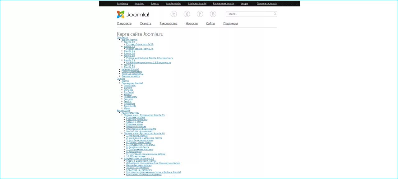Open the Twitter social icon
This screenshot has width=398, height=179.
tap(174, 14)
